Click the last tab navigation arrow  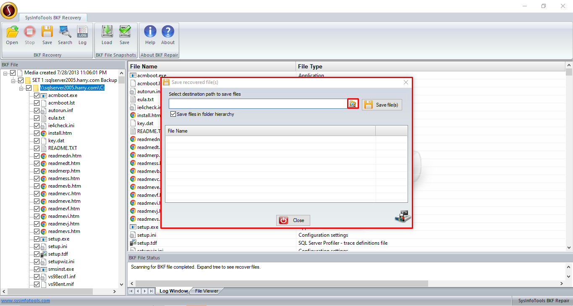151,291
